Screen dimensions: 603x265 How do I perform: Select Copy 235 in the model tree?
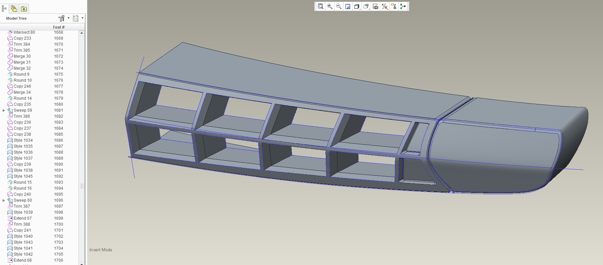click(x=22, y=104)
